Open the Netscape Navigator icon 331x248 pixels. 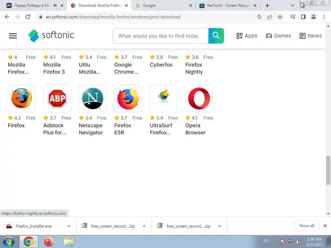(92, 98)
